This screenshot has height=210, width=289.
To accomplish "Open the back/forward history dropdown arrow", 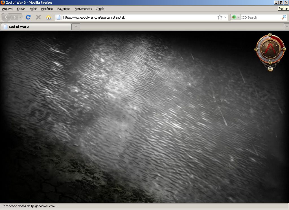I will 20,17.
